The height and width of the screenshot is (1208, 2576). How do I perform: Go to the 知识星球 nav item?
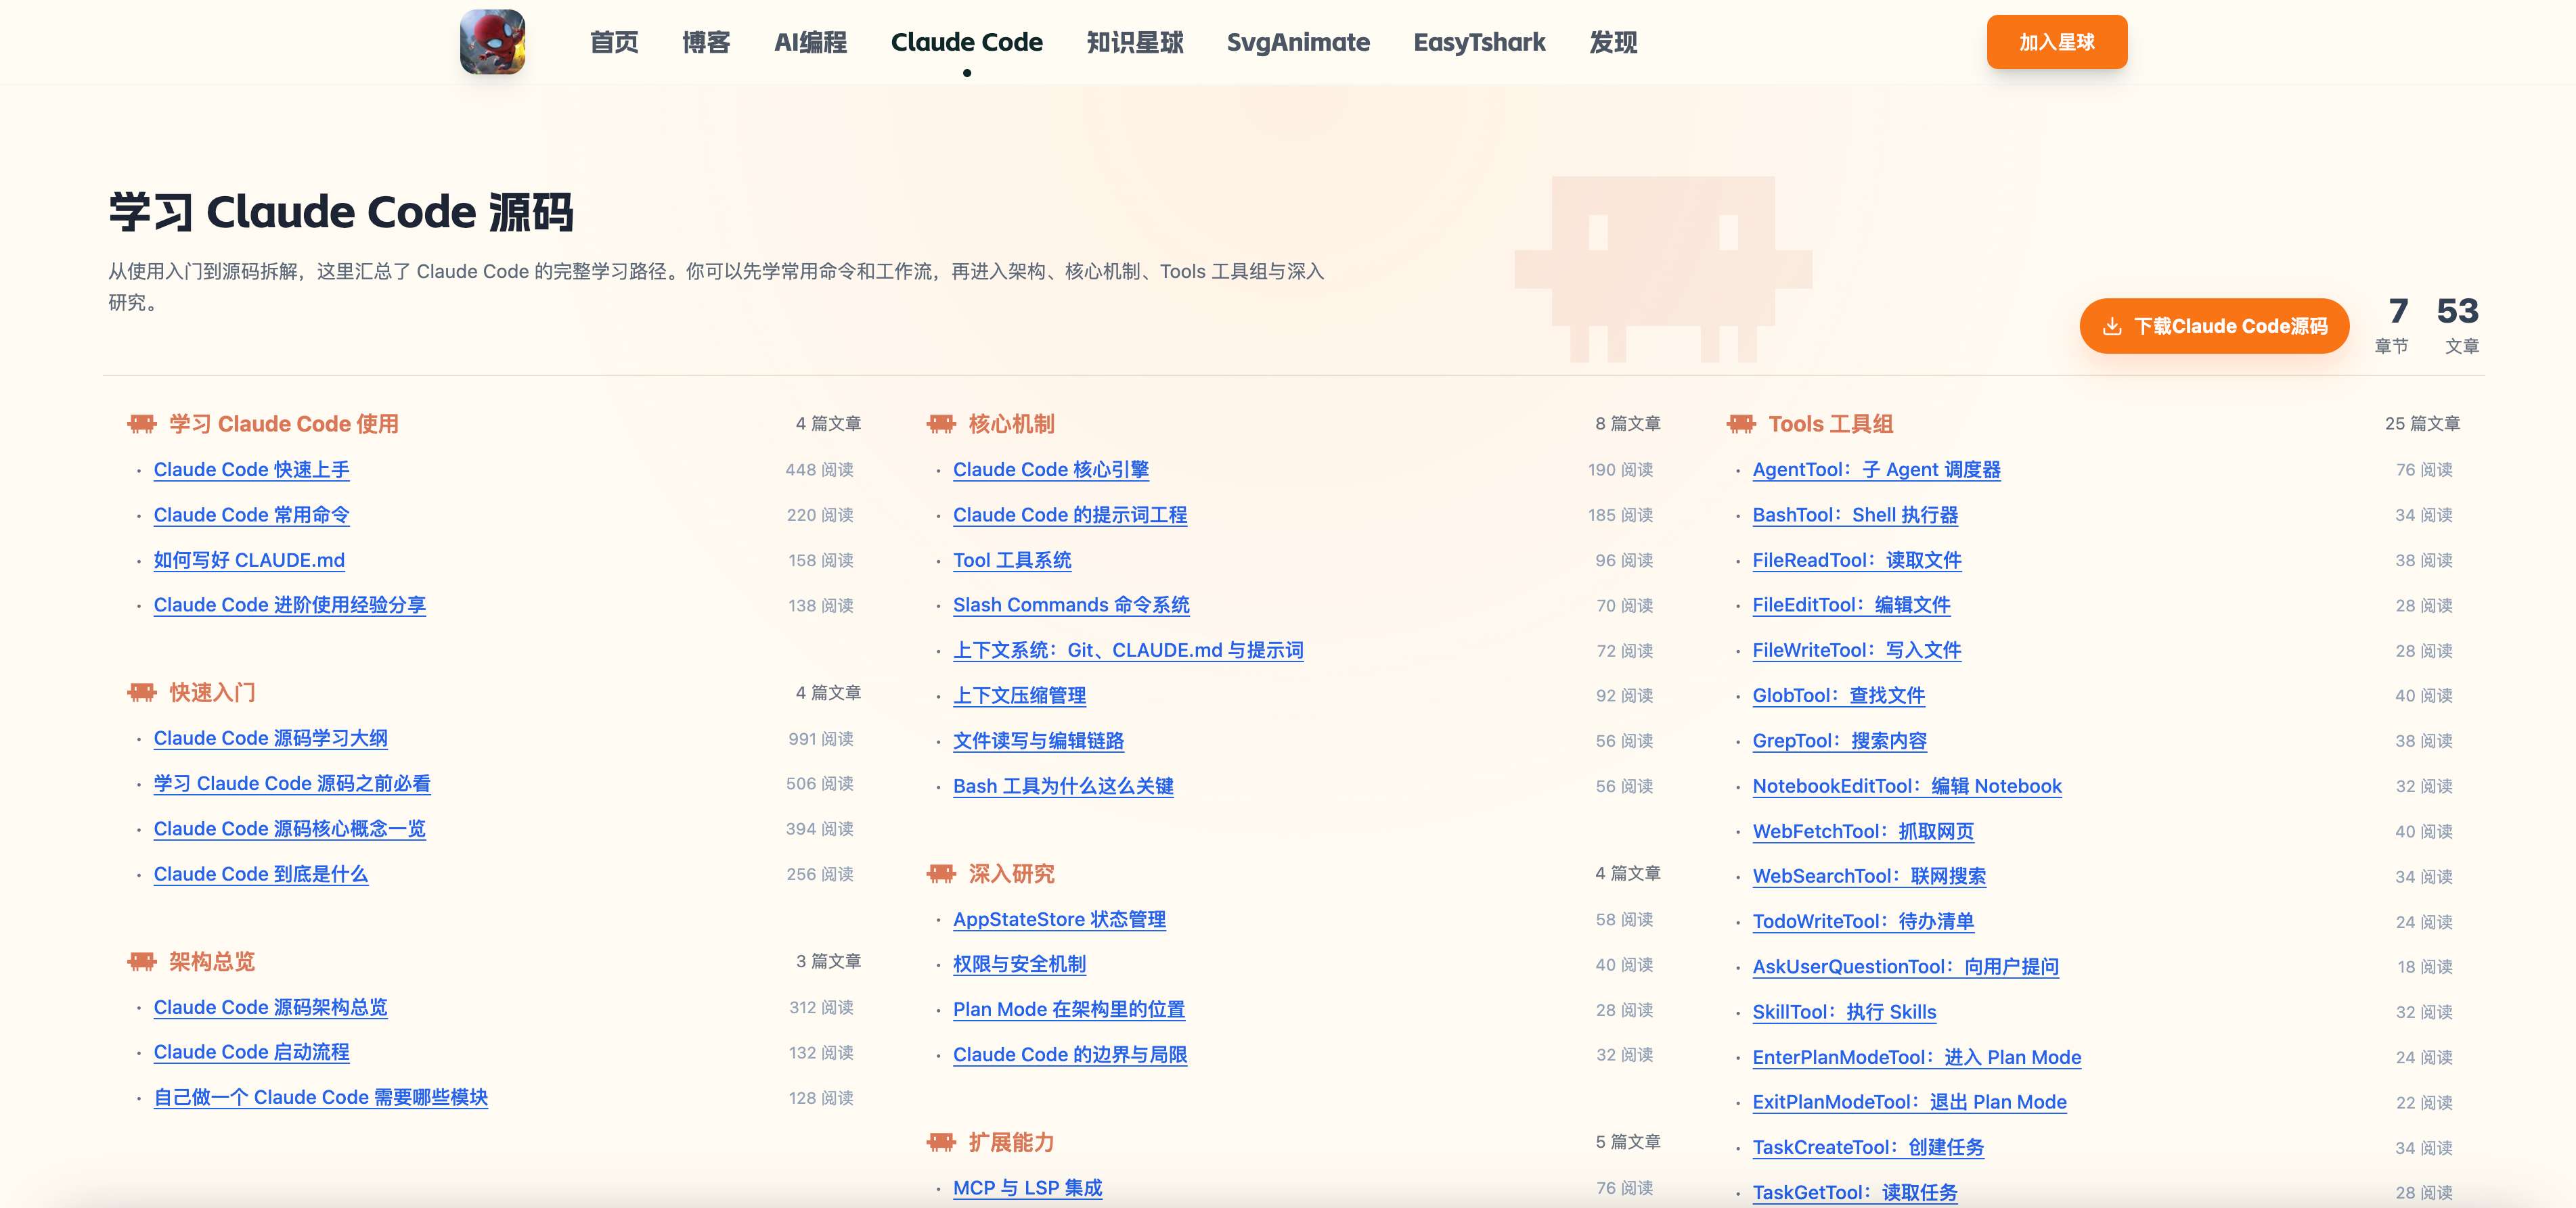pos(1135,42)
